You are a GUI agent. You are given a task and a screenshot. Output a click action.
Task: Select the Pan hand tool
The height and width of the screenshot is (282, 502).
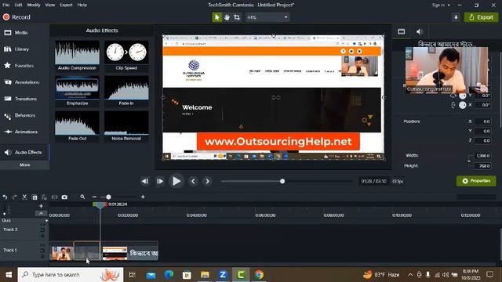click(227, 17)
